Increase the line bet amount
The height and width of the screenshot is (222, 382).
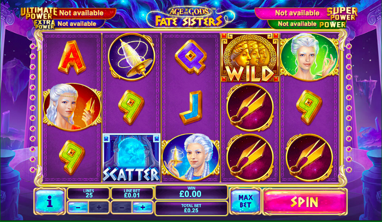[x=143, y=208]
